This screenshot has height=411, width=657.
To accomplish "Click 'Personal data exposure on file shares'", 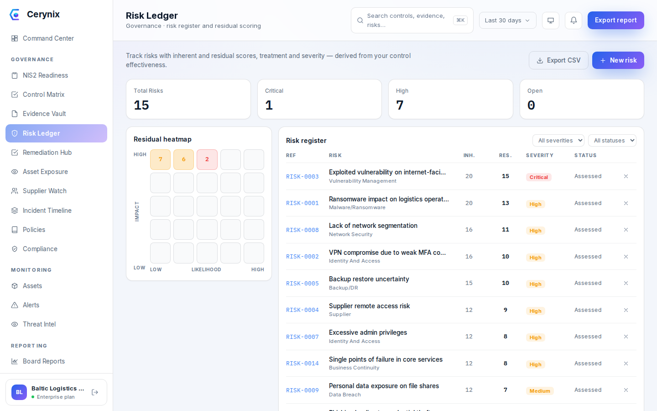I will point(384,386).
